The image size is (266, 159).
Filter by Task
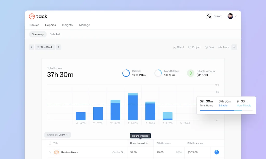click(209, 47)
